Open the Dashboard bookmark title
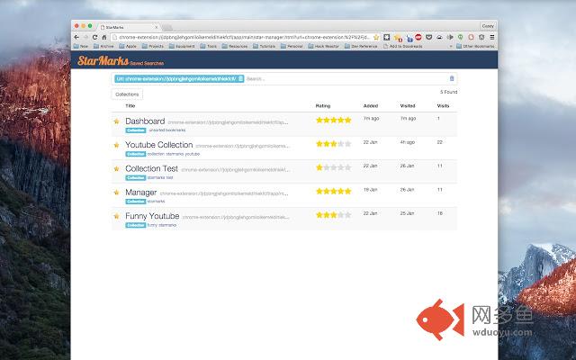 (x=145, y=121)
